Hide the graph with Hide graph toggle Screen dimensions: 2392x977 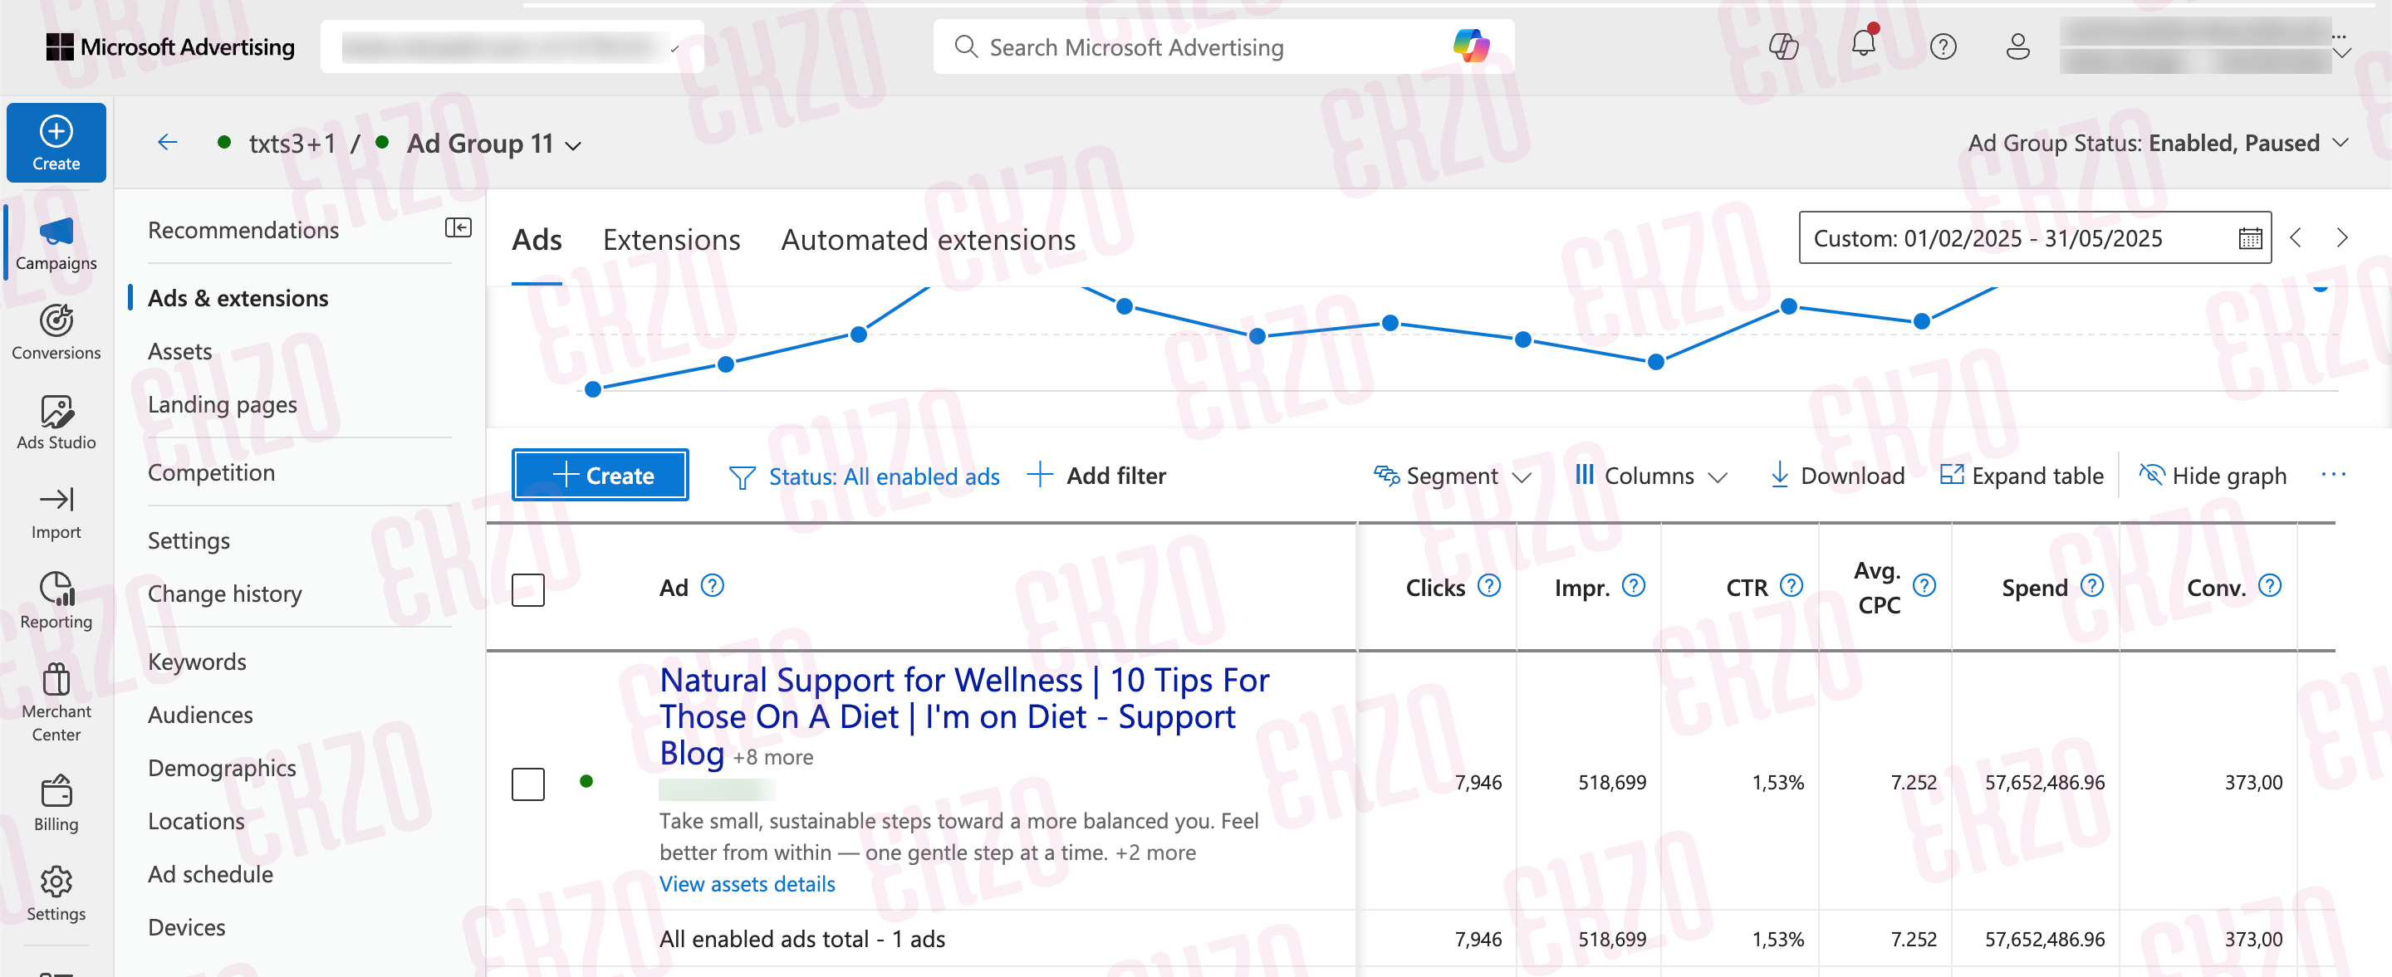click(x=2212, y=476)
